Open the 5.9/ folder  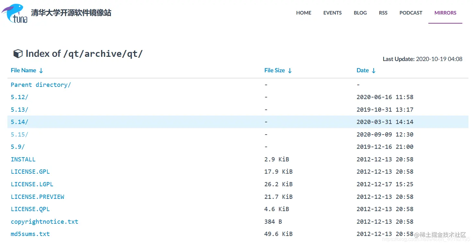(18, 147)
